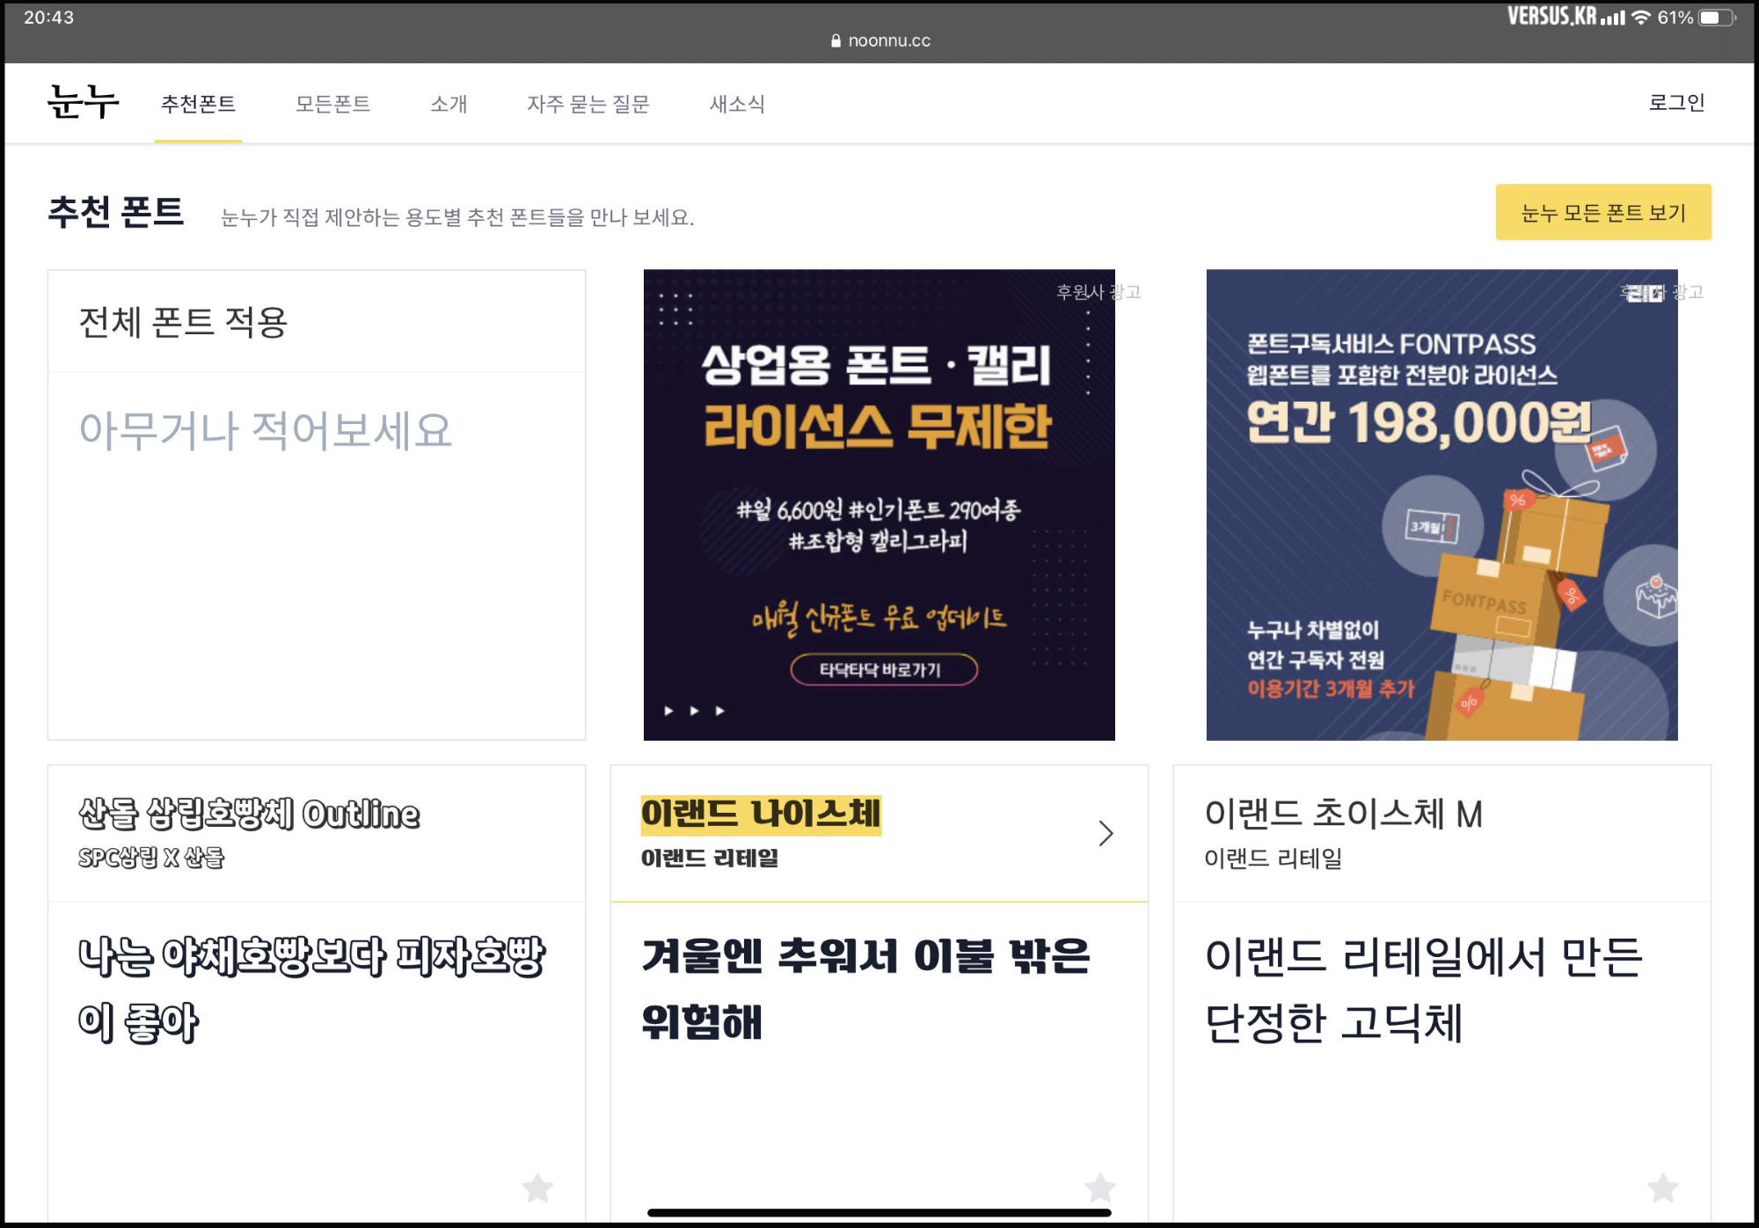Click the 눈누 logo
Viewport: 1759px width, 1228px height.
pos(83,102)
